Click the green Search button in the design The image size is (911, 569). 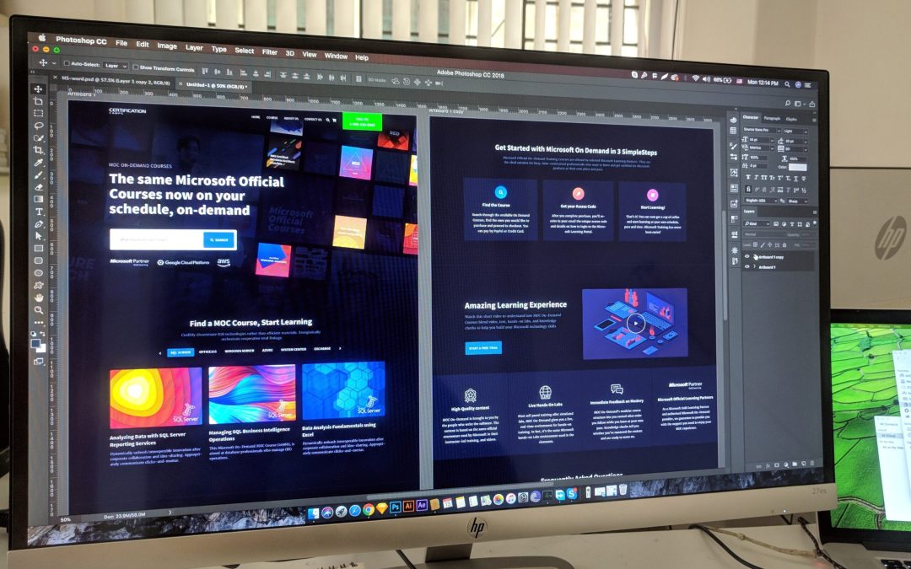click(x=219, y=239)
